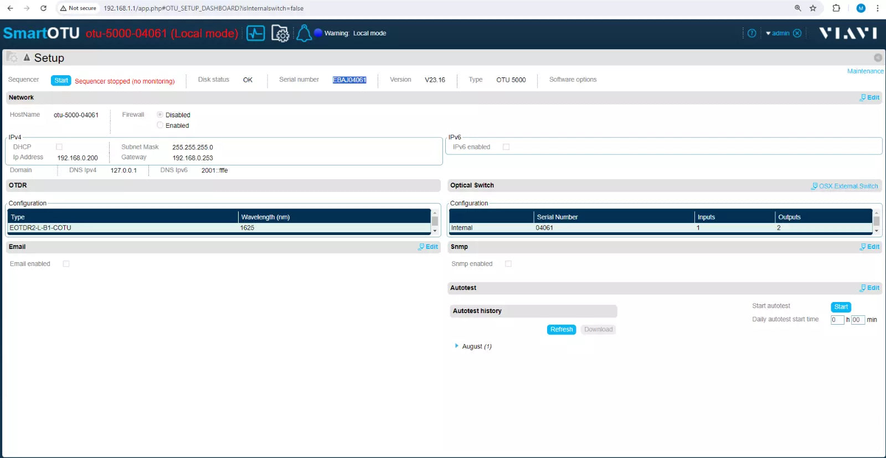Tick the Email enabled checkbox
886x458 pixels.
(x=66, y=264)
